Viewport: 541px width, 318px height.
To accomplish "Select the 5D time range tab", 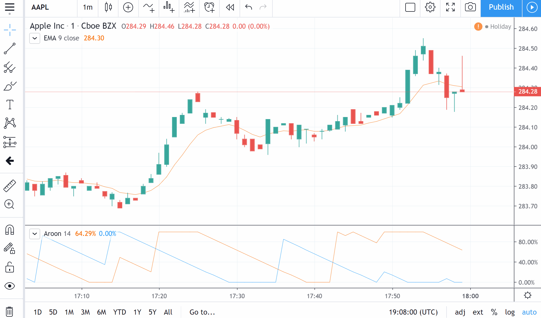I will [x=53, y=312].
